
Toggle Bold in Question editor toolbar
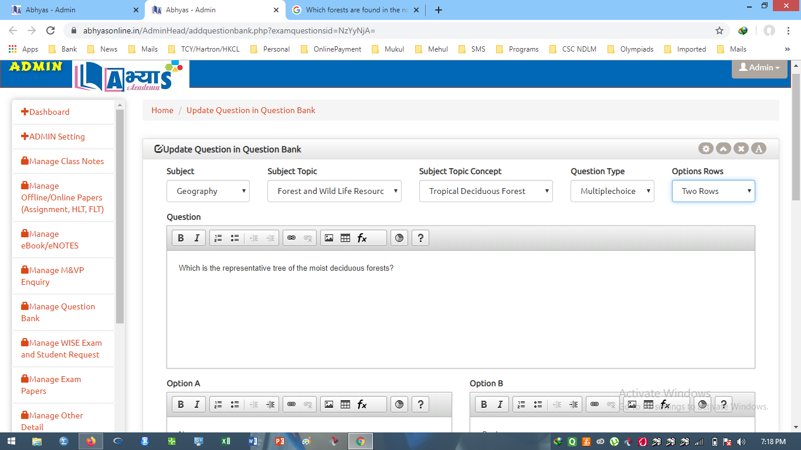(x=181, y=238)
